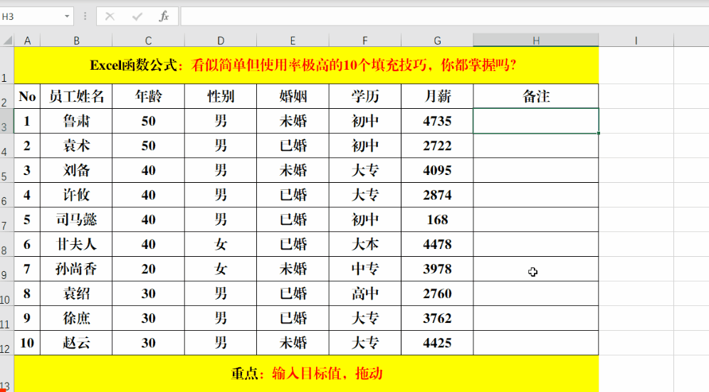Select the 大本 education cell
This screenshot has height=392, width=709.
pos(365,245)
